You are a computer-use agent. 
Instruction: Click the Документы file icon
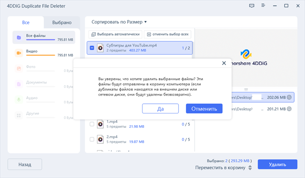(x=19, y=84)
